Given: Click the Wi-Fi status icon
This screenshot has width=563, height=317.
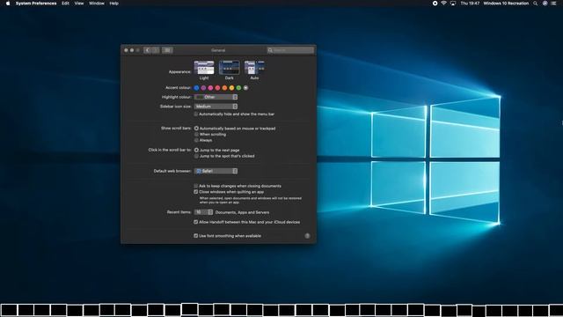Looking at the screenshot, I should (x=443, y=4).
